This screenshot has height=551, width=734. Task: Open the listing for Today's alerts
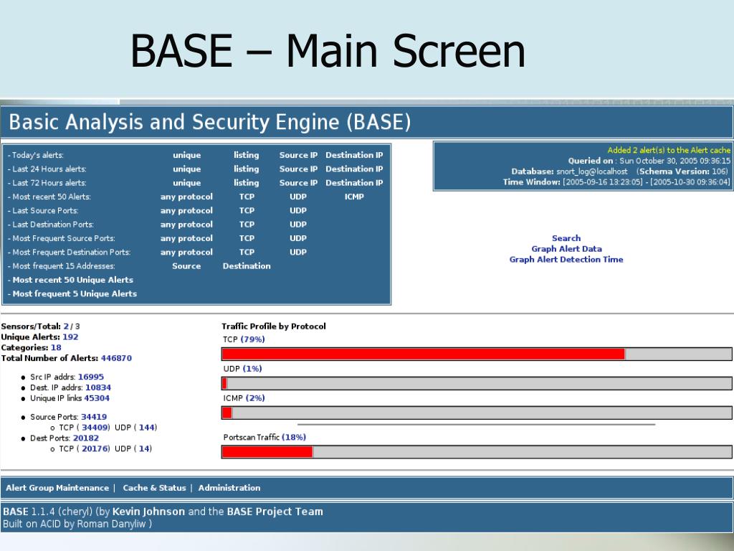247,155
